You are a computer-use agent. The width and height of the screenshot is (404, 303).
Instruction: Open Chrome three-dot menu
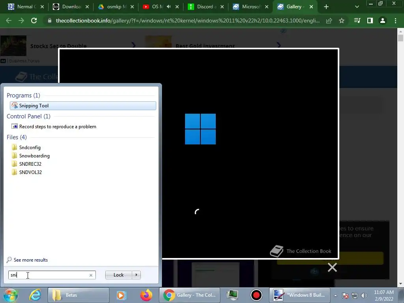[x=395, y=21]
